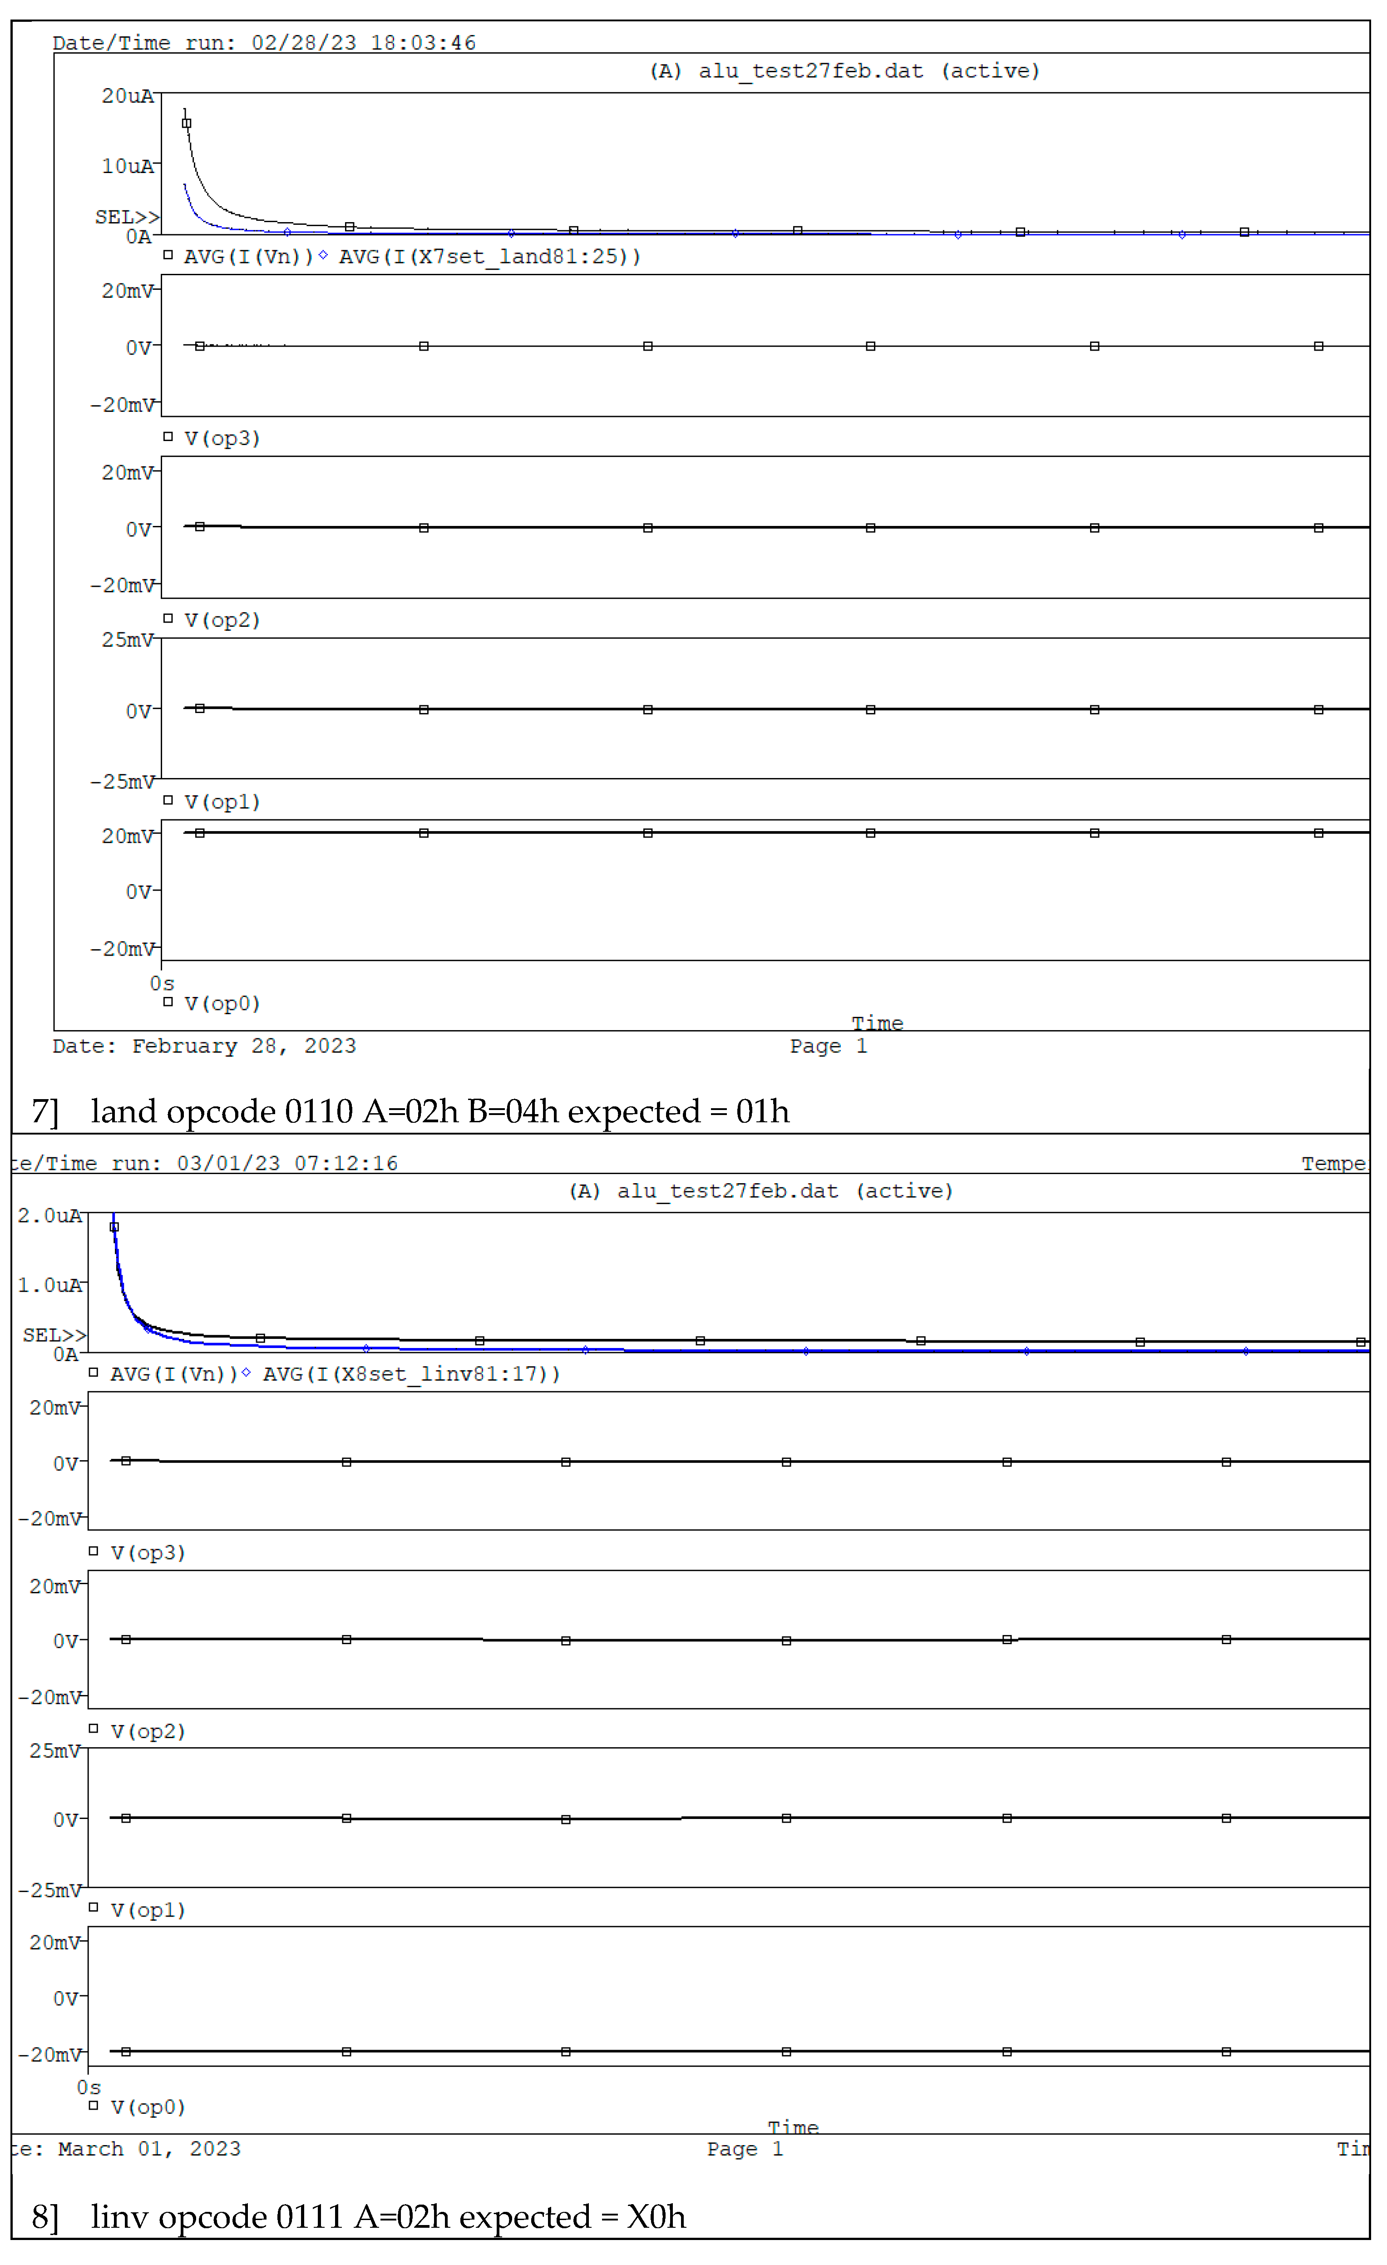Select the alu_test27feb.dat (active) title tab
Image resolution: width=1387 pixels, height=2265 pixels.
point(847,71)
